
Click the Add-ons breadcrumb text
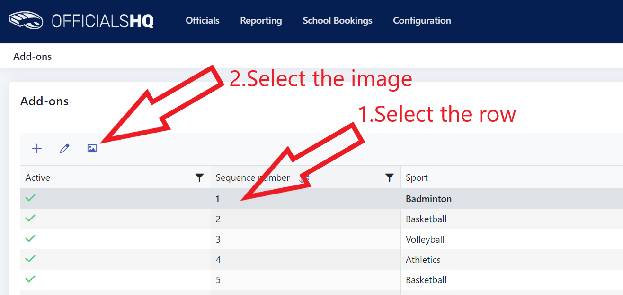(33, 57)
